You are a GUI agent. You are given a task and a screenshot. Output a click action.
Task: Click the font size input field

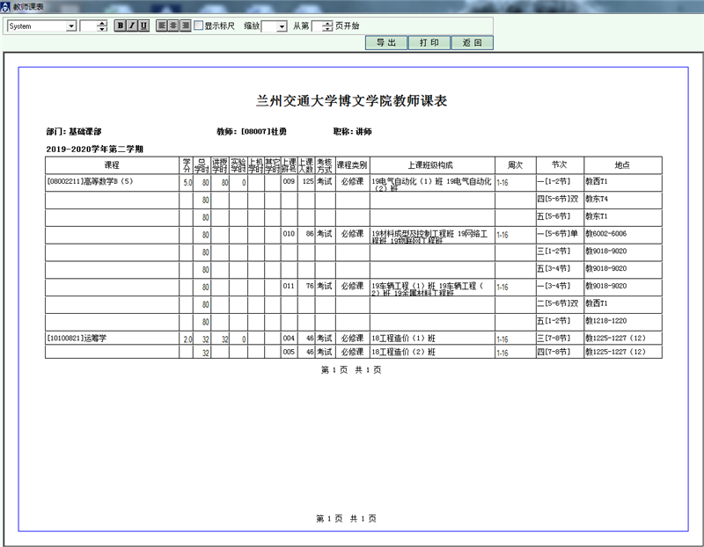coord(88,26)
